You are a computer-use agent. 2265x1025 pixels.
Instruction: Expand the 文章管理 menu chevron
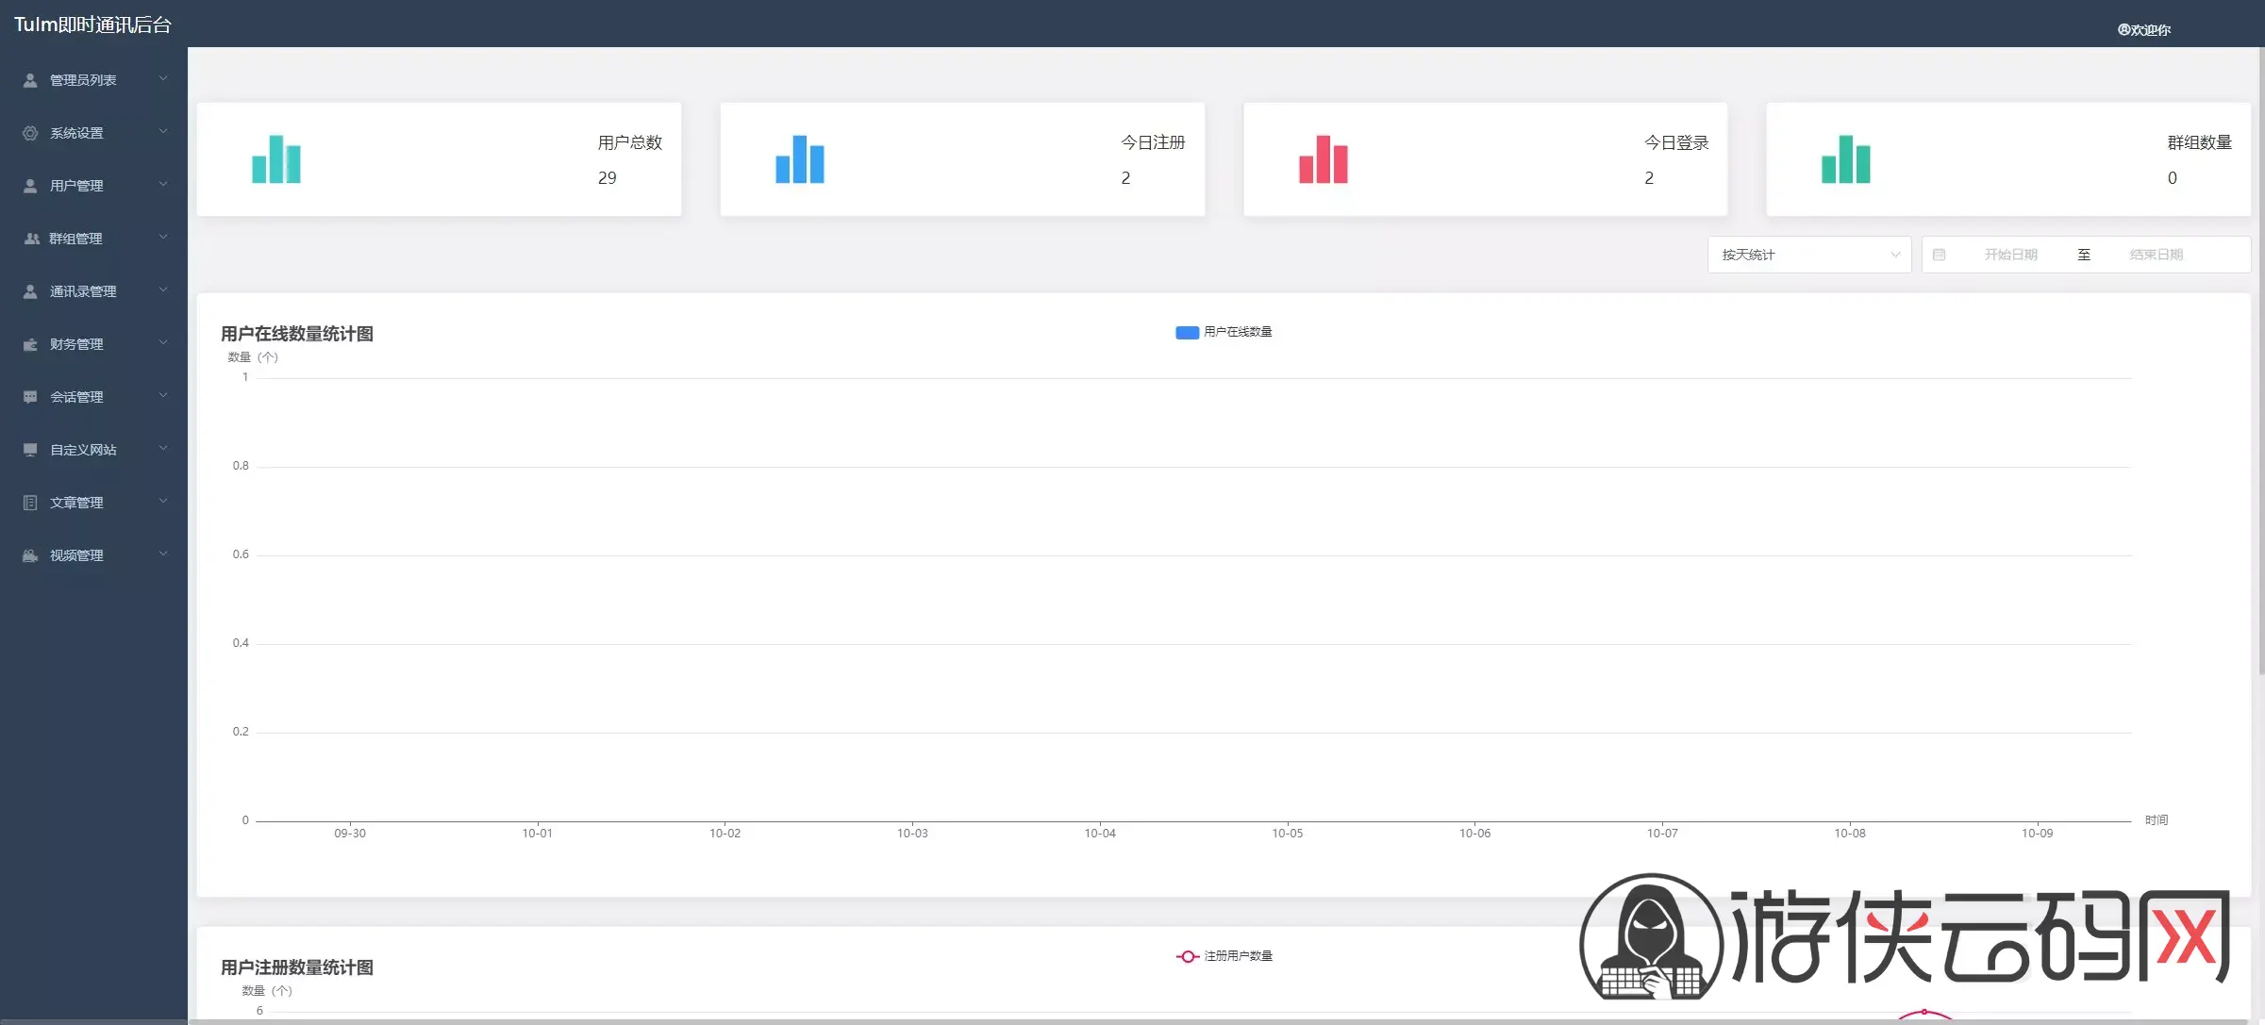[x=163, y=502]
